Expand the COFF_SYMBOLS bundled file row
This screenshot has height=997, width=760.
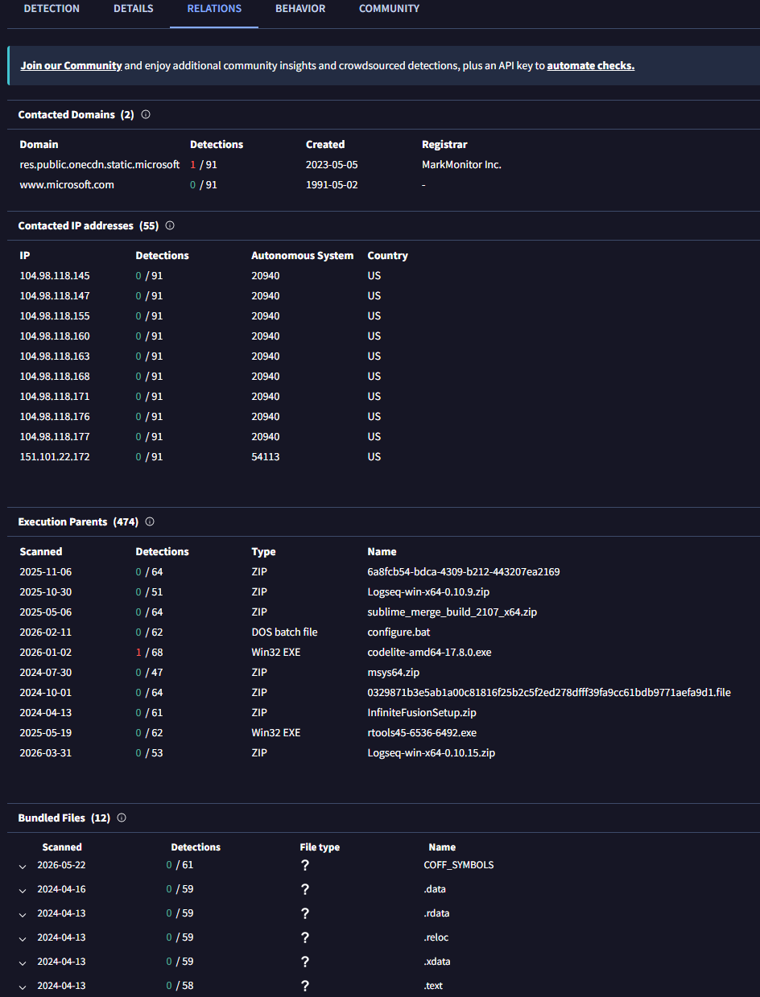23,866
